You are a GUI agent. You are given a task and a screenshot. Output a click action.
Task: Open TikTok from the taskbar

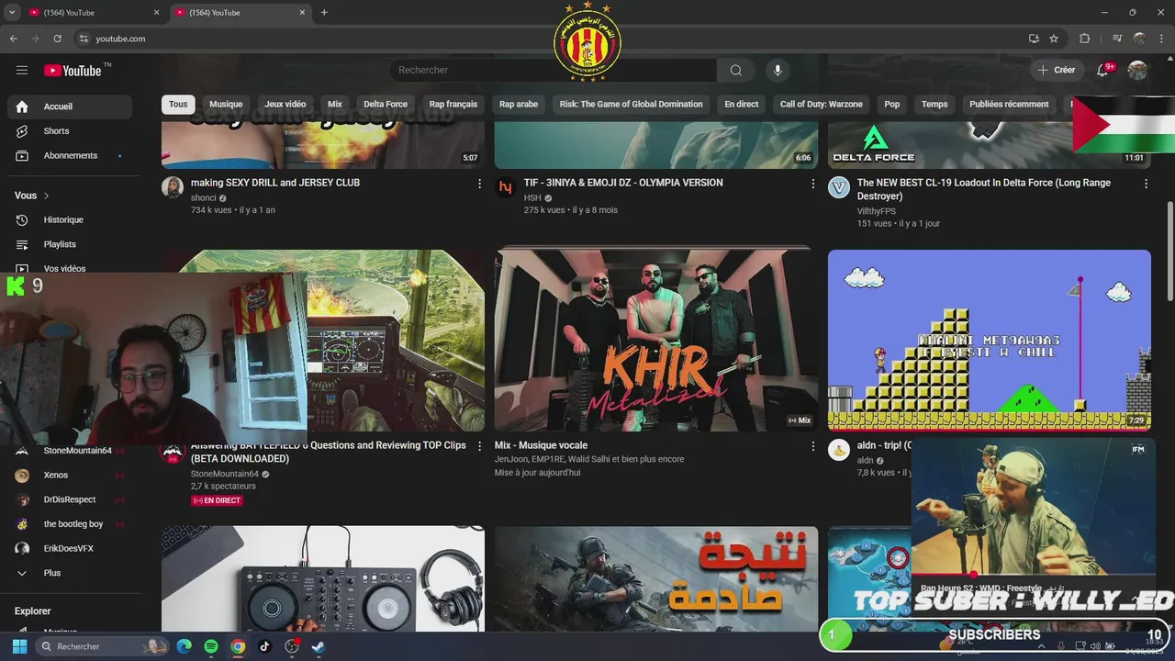tap(264, 646)
